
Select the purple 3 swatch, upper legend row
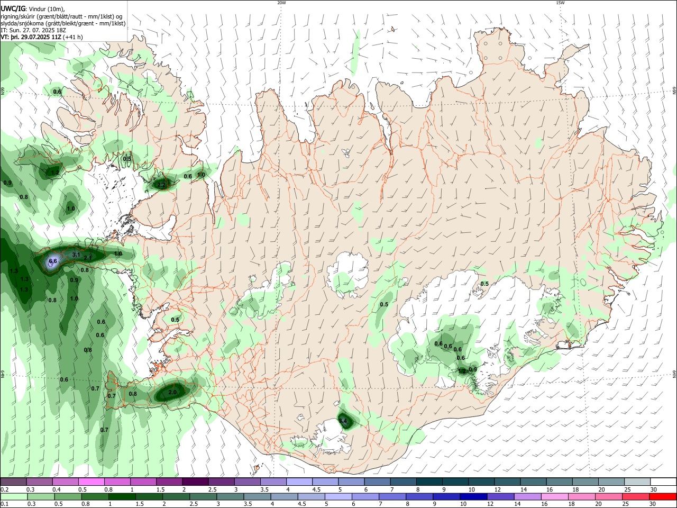(247, 482)
